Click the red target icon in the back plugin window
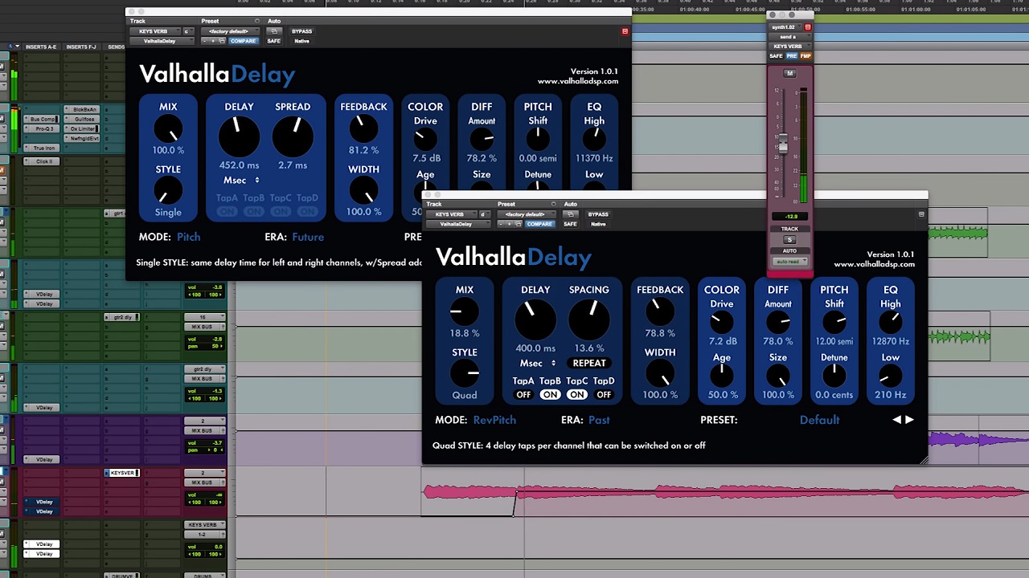Image resolution: width=1029 pixels, height=578 pixels. coord(625,31)
